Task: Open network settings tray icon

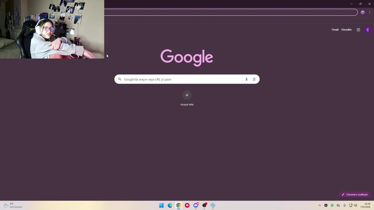Action: [351, 205]
